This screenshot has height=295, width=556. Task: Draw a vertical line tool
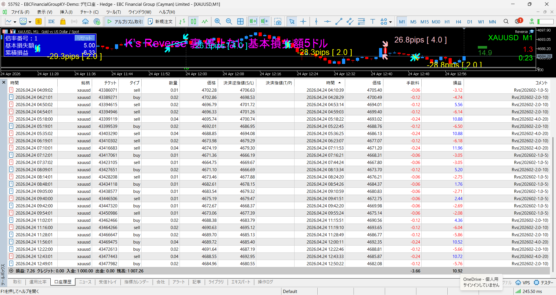click(316, 22)
